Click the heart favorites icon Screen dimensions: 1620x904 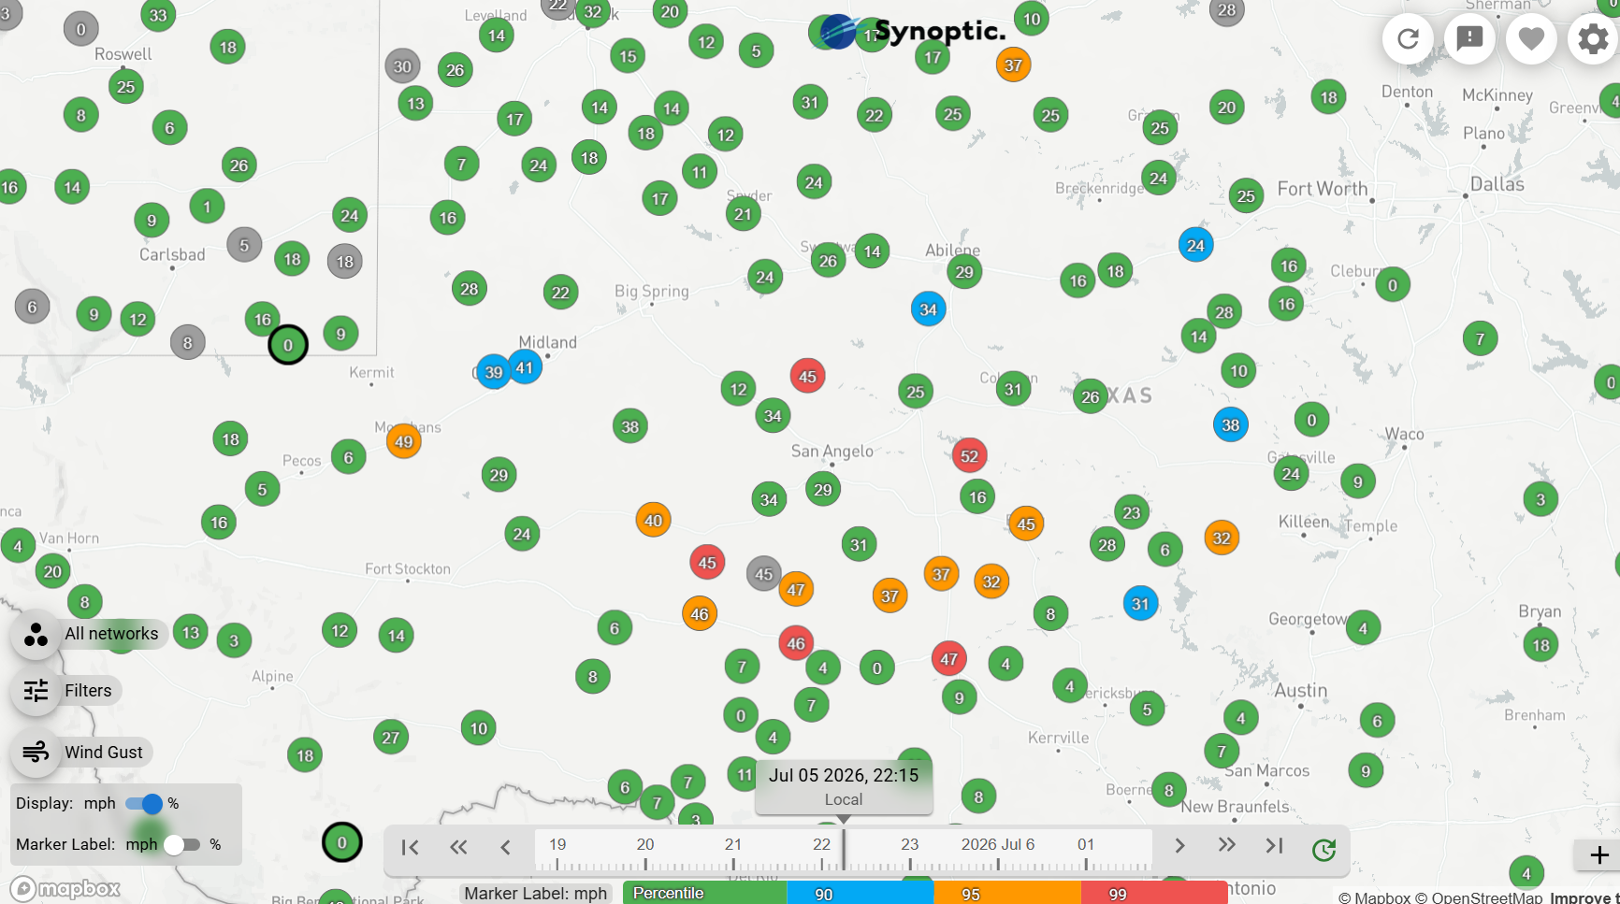[1531, 38]
